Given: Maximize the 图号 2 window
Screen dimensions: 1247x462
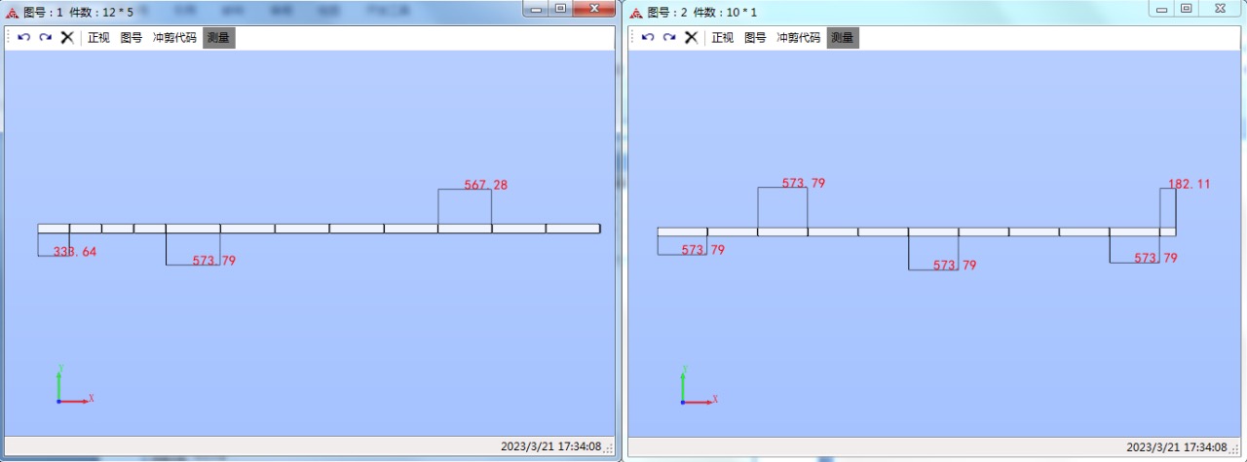Looking at the screenshot, I should [x=1186, y=9].
